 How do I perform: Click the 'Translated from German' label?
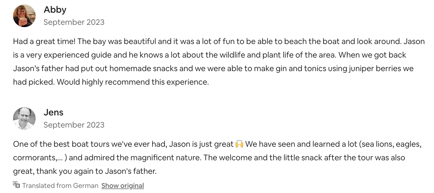pos(60,186)
